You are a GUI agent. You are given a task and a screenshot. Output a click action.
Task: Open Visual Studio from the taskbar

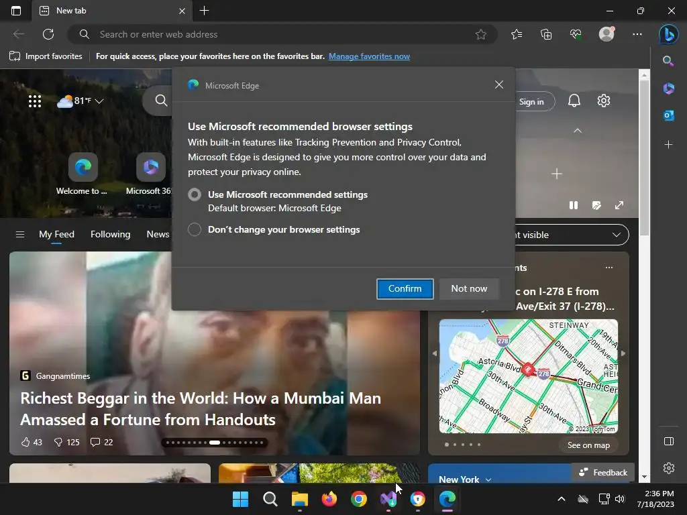click(x=388, y=499)
